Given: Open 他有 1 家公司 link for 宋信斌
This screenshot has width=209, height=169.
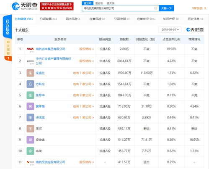Looking at the screenshot, I should (x=83, y=117).
